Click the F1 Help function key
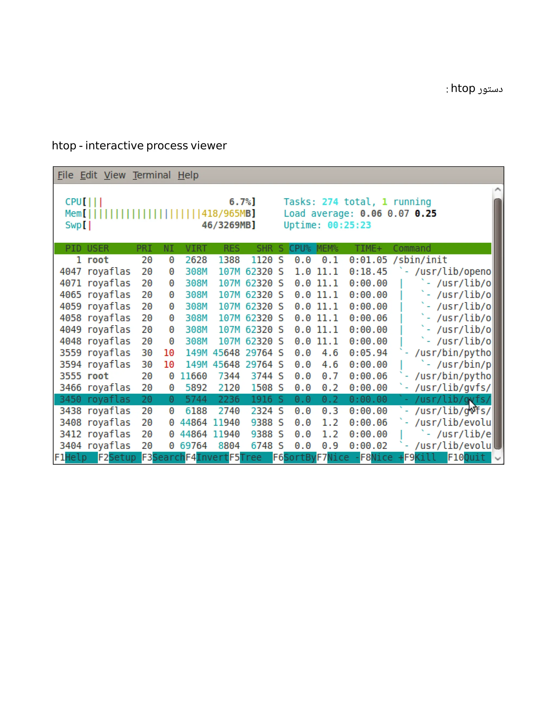This screenshot has width=557, height=721. click(76, 458)
